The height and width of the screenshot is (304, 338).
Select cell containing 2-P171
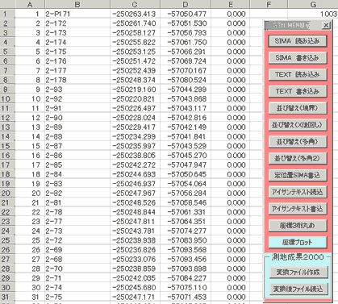tap(77, 14)
